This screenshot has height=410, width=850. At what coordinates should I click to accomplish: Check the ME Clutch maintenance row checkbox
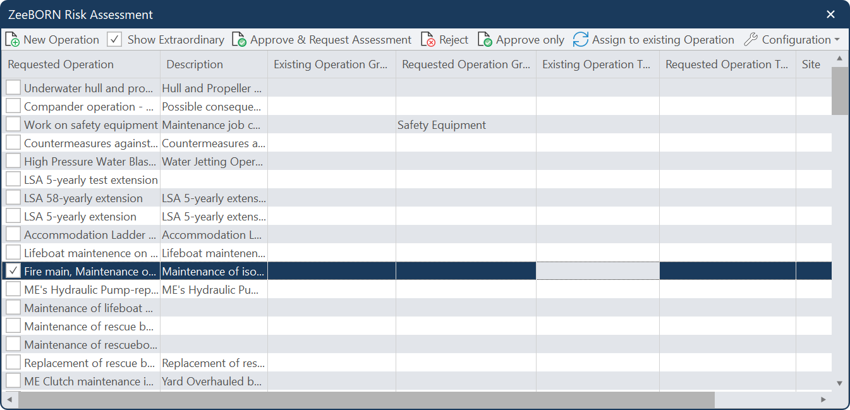click(x=13, y=381)
